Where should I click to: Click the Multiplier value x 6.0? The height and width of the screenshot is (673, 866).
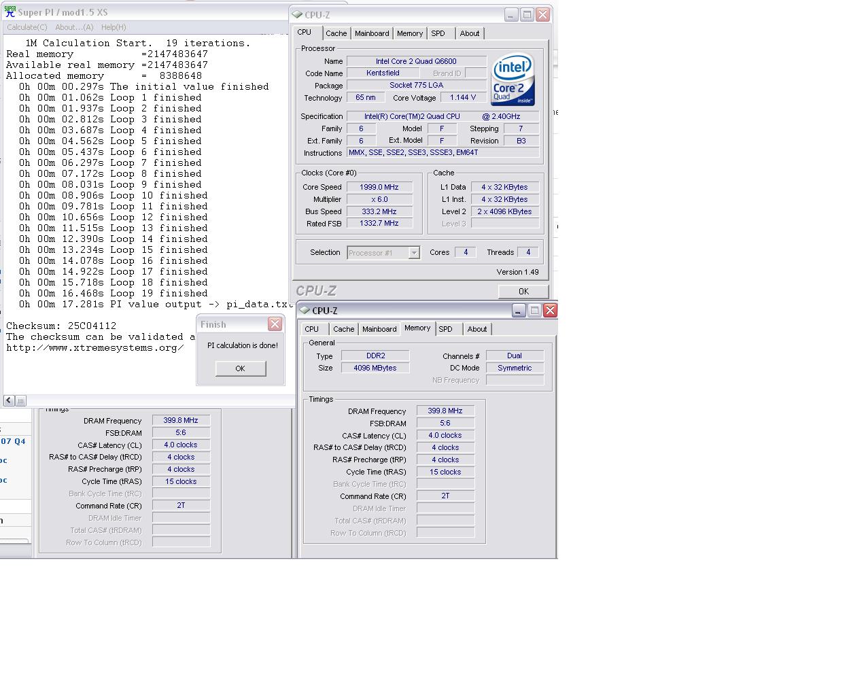pyautogui.click(x=379, y=199)
